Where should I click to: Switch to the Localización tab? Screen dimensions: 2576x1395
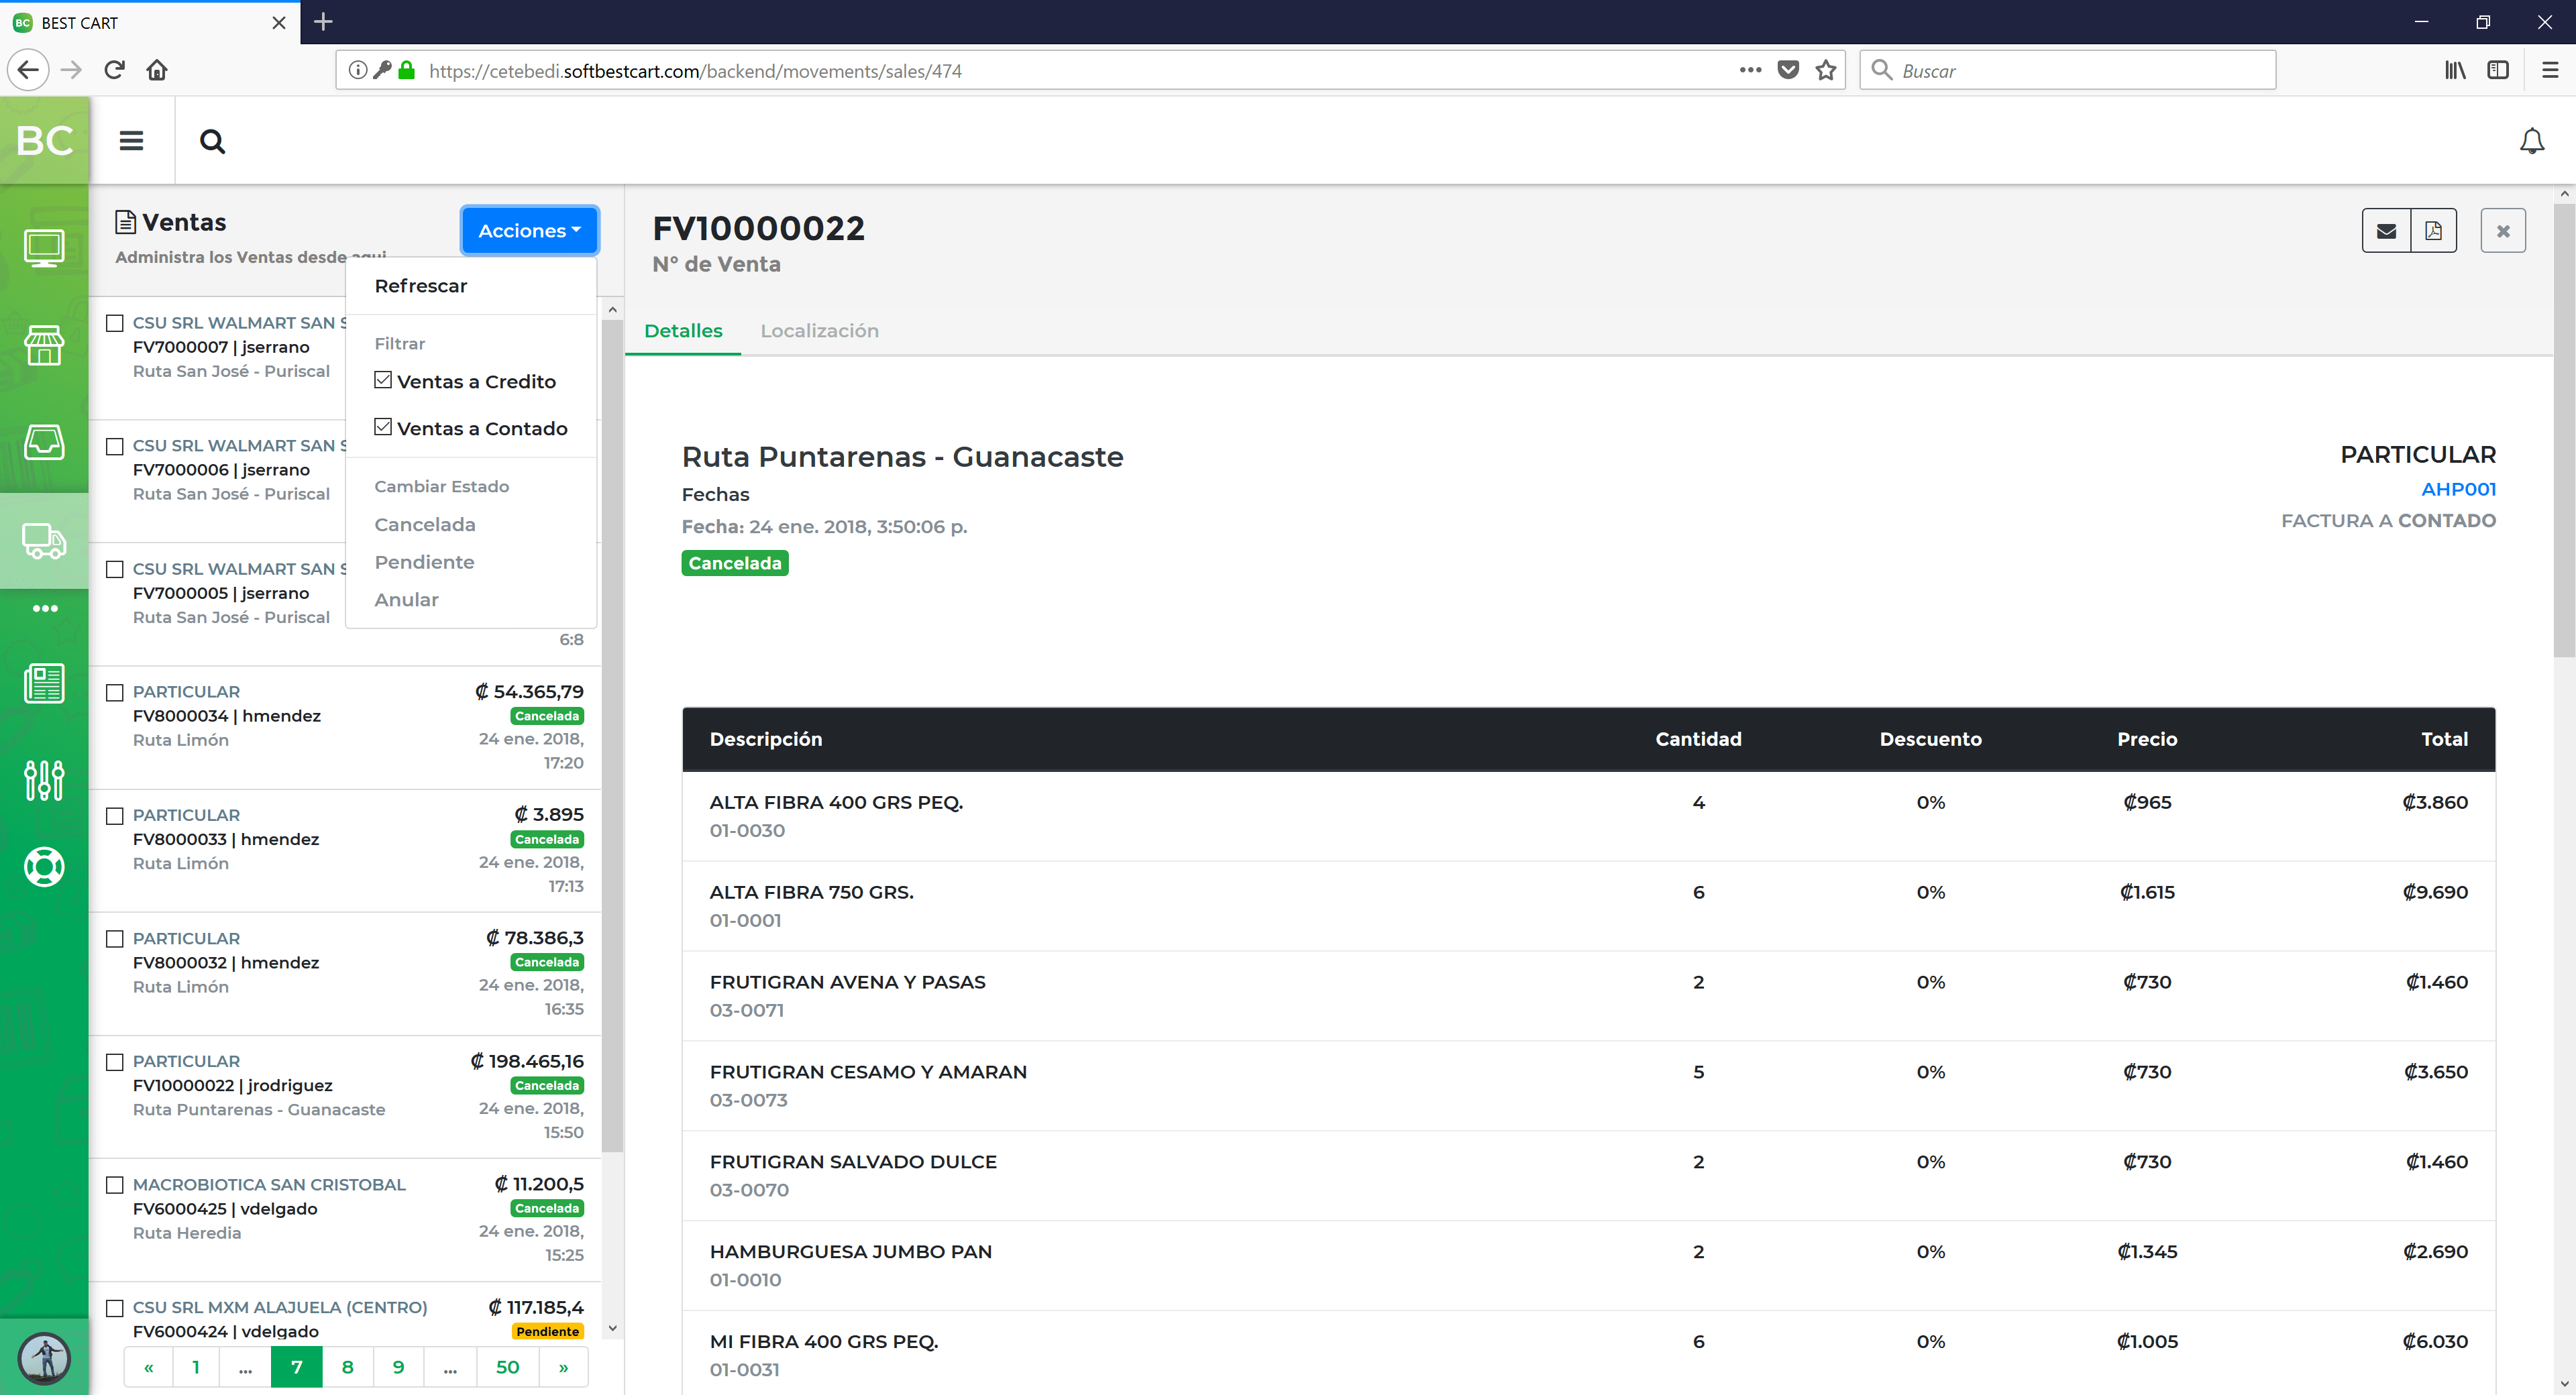pos(819,331)
